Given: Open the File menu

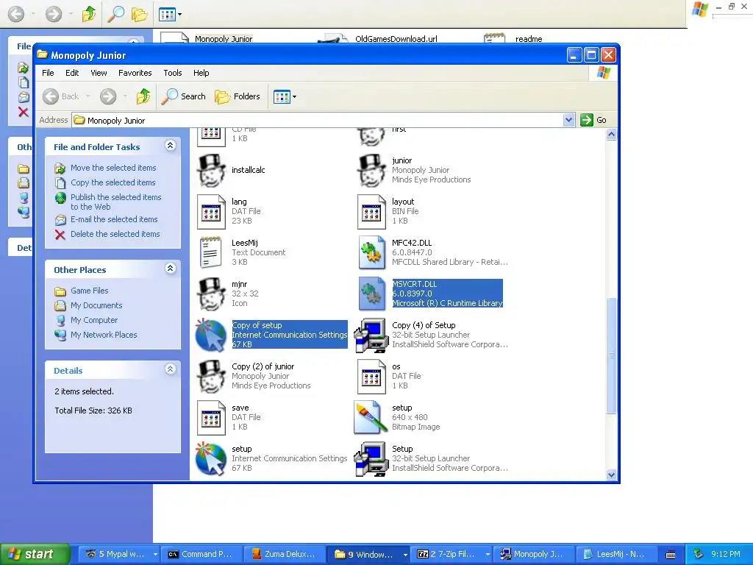Looking at the screenshot, I should (x=48, y=73).
